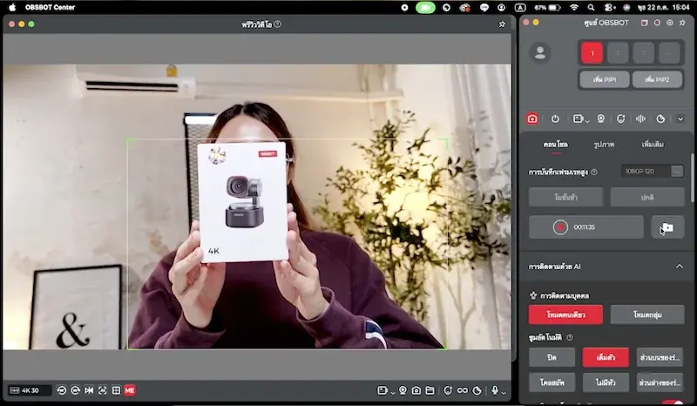
Task: Click the mirror flip icon in preview toolbar
Action: point(89,390)
